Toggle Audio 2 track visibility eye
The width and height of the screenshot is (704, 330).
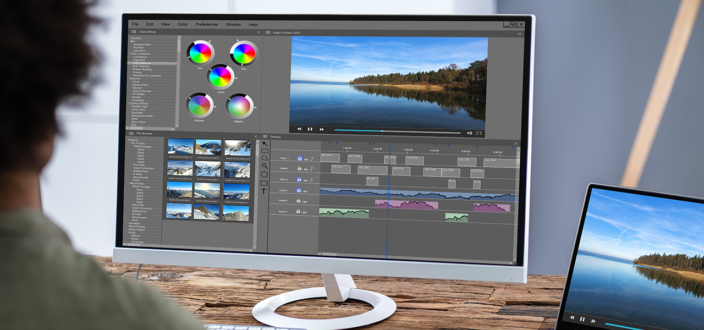(305, 201)
